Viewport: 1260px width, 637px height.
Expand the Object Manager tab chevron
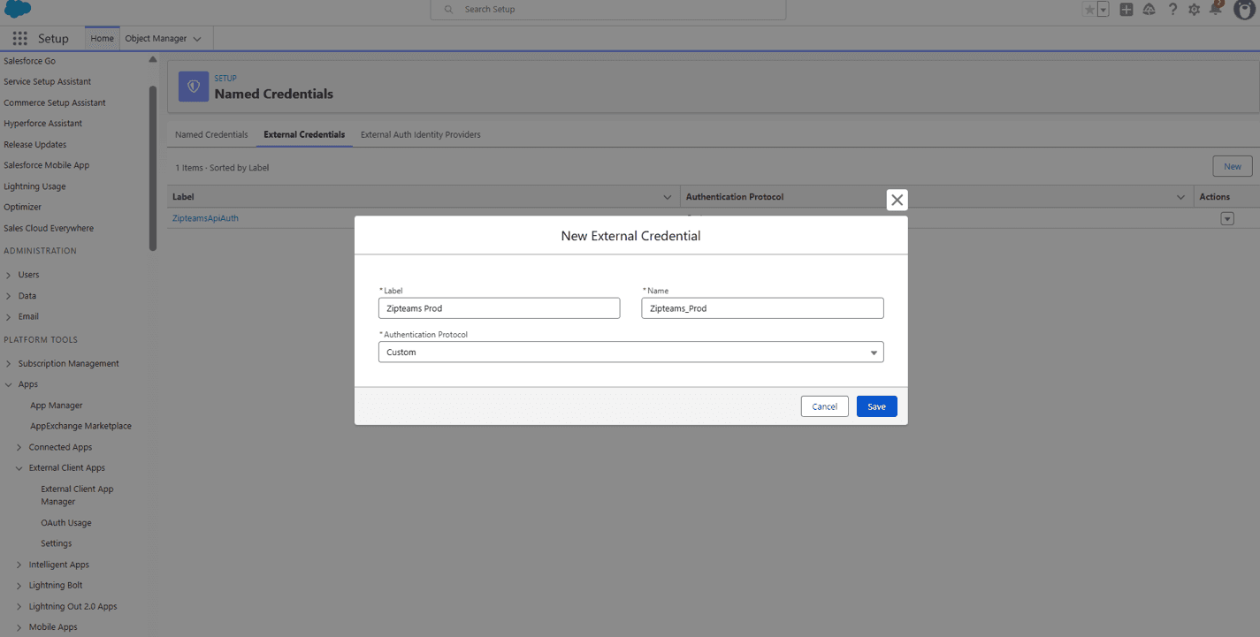pyautogui.click(x=197, y=39)
